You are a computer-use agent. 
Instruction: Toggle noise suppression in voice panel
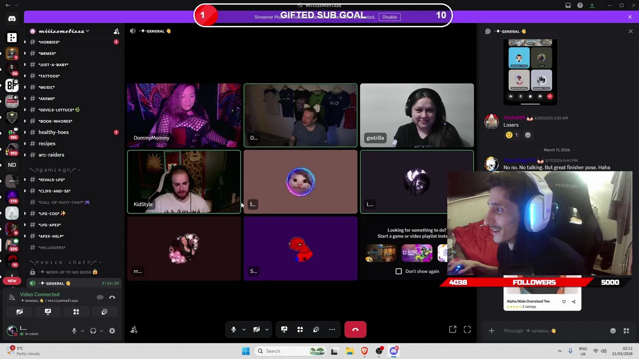(100, 297)
